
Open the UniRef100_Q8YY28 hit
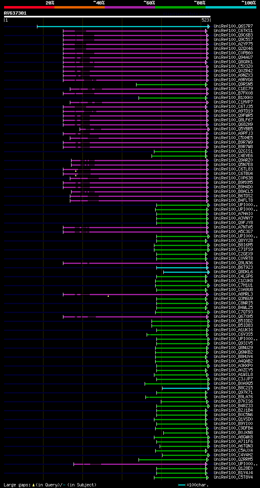coord(233,241)
